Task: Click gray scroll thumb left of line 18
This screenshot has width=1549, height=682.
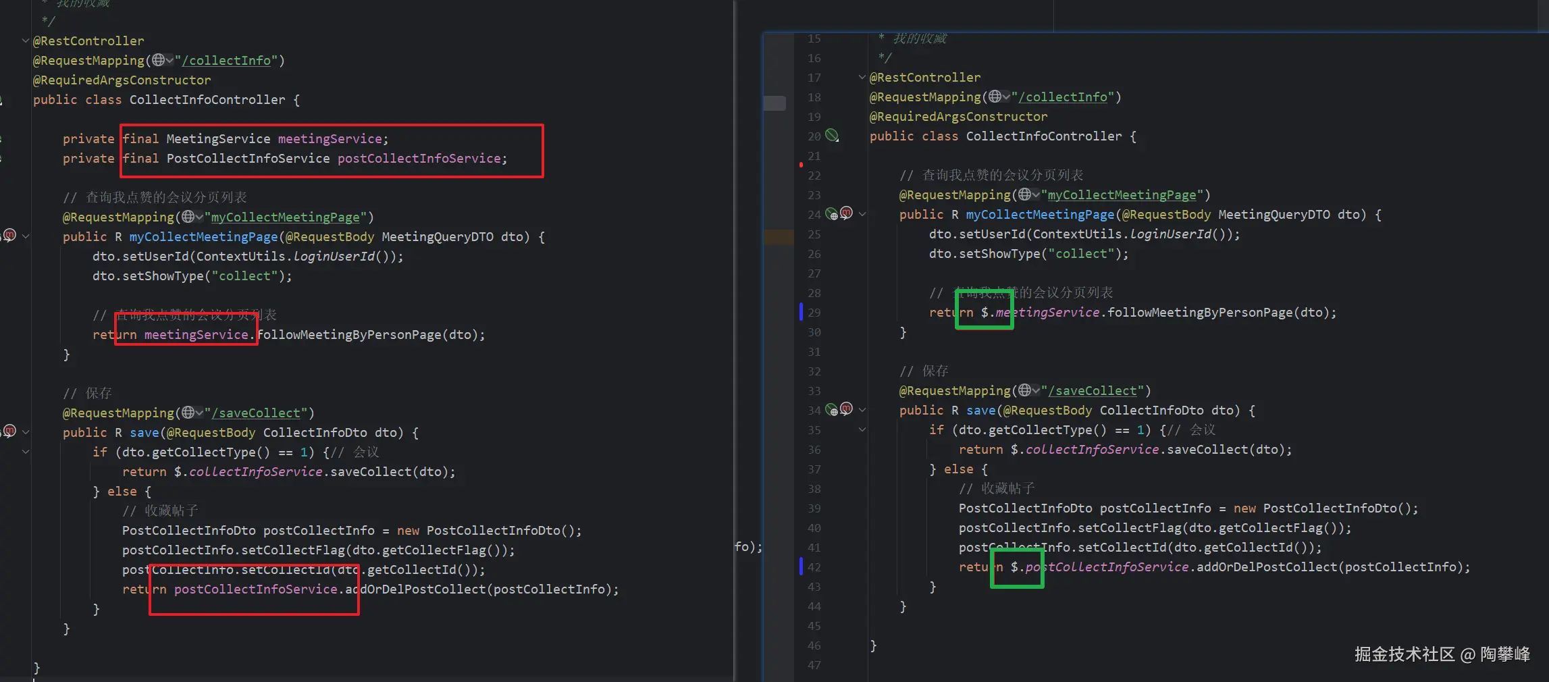Action: coord(774,103)
